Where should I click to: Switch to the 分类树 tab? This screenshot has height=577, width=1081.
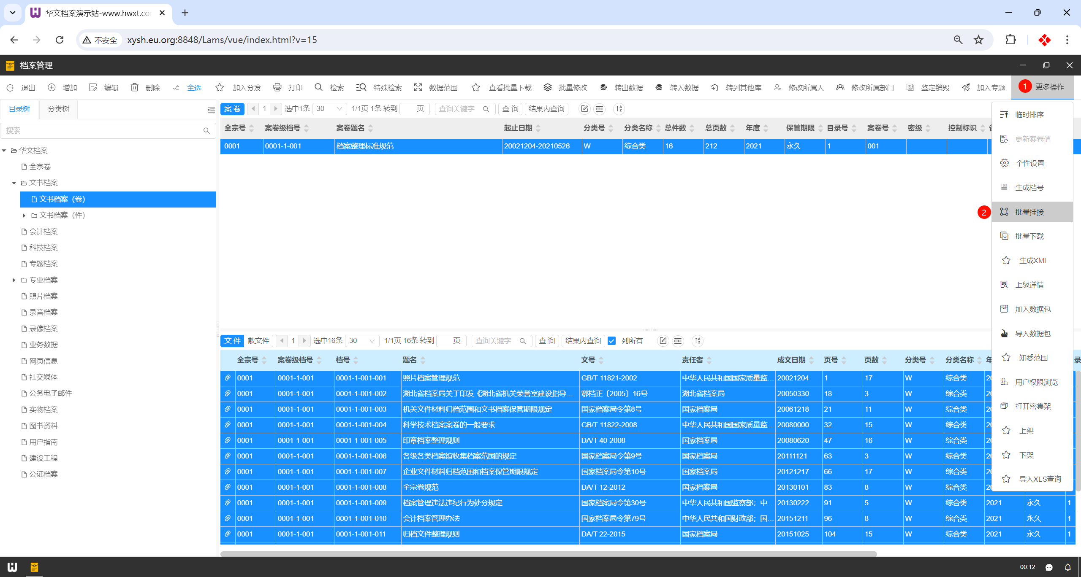click(58, 109)
